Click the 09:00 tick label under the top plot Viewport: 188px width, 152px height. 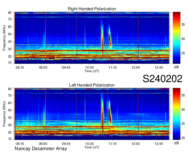pos(43,67)
